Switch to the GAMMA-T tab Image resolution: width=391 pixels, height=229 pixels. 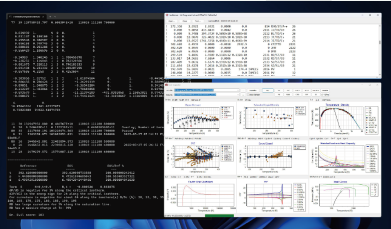(253, 177)
